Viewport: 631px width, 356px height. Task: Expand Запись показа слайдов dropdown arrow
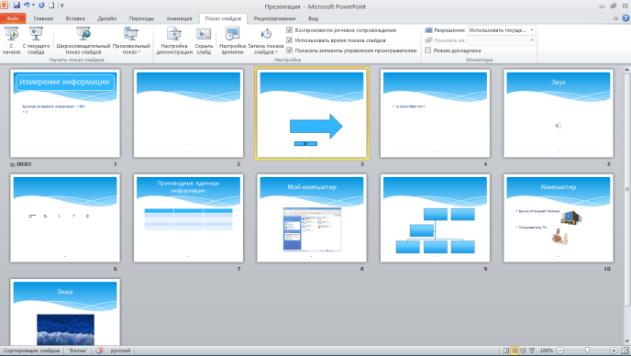pos(276,52)
